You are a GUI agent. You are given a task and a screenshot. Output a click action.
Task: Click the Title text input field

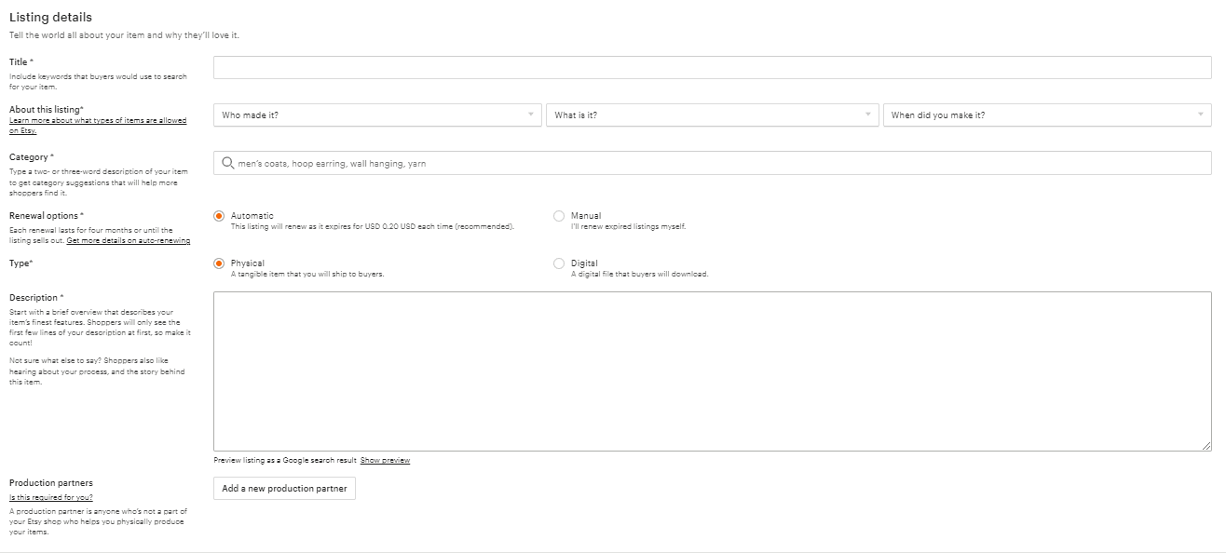click(712, 67)
